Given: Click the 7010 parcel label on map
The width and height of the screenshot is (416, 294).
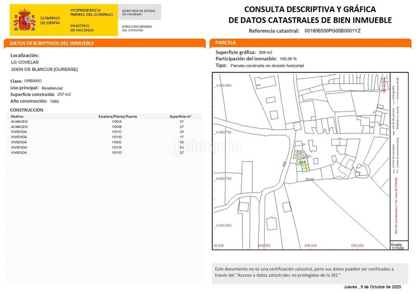Looking at the screenshot, I should (309, 180).
